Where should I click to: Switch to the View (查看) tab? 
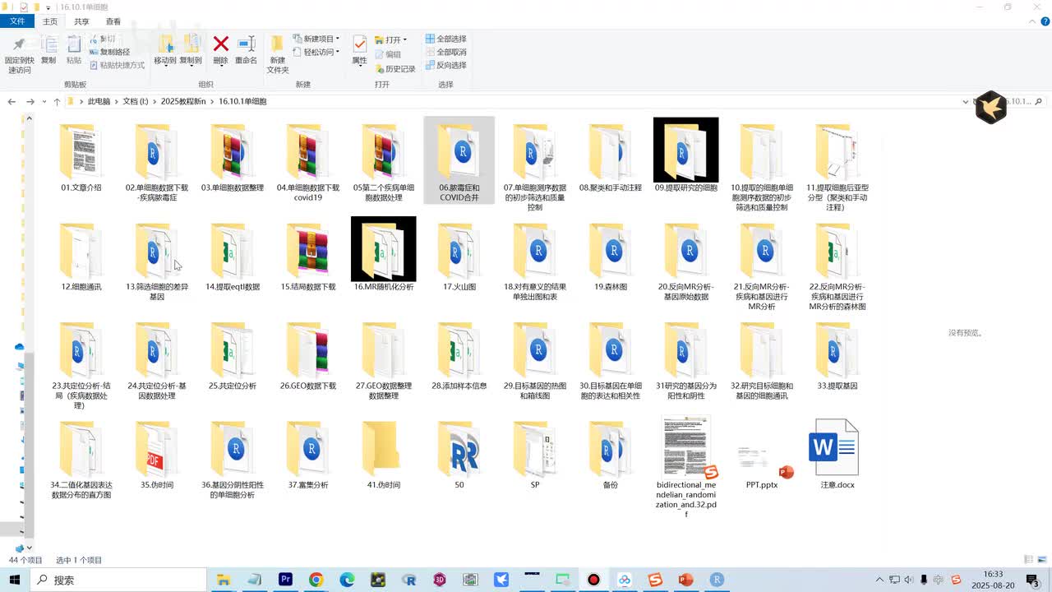113,21
